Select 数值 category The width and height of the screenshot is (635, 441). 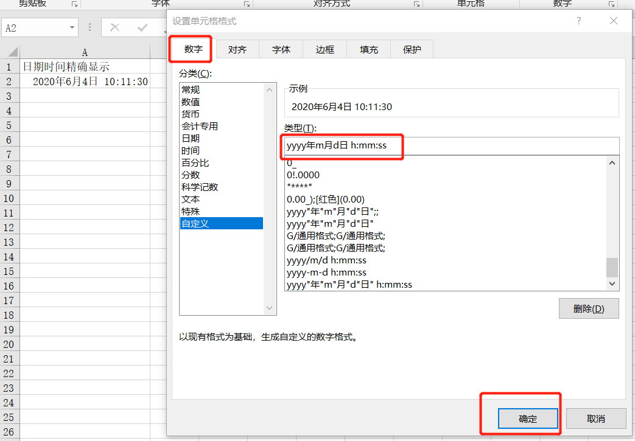(x=222, y=102)
